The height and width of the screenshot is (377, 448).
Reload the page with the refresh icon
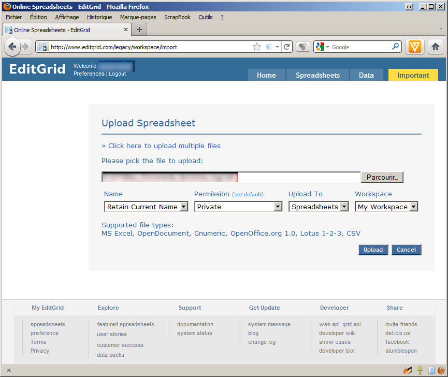pos(287,47)
